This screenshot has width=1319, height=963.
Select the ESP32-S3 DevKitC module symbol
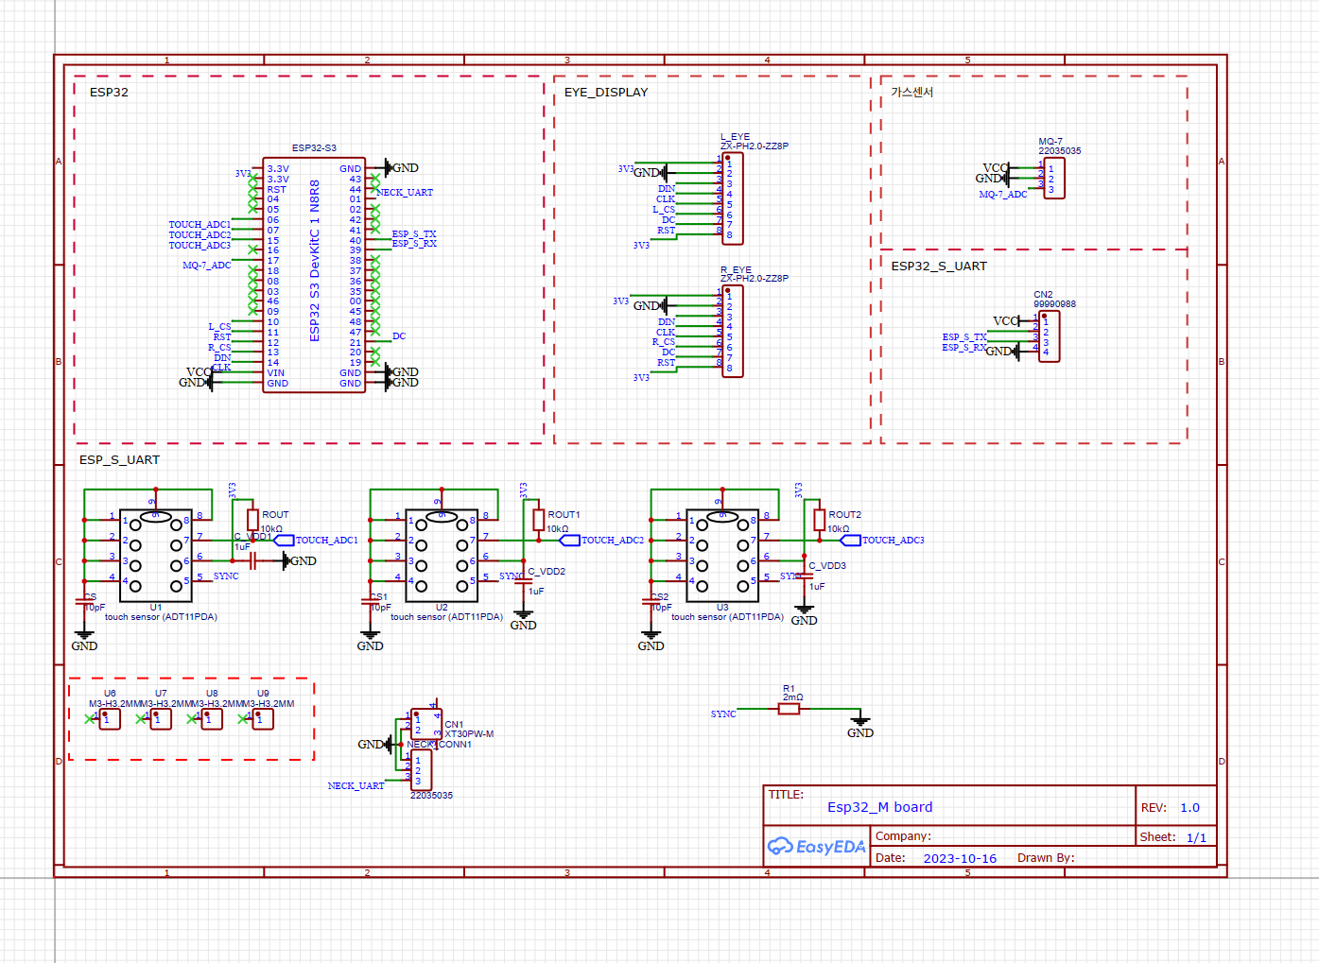click(314, 275)
